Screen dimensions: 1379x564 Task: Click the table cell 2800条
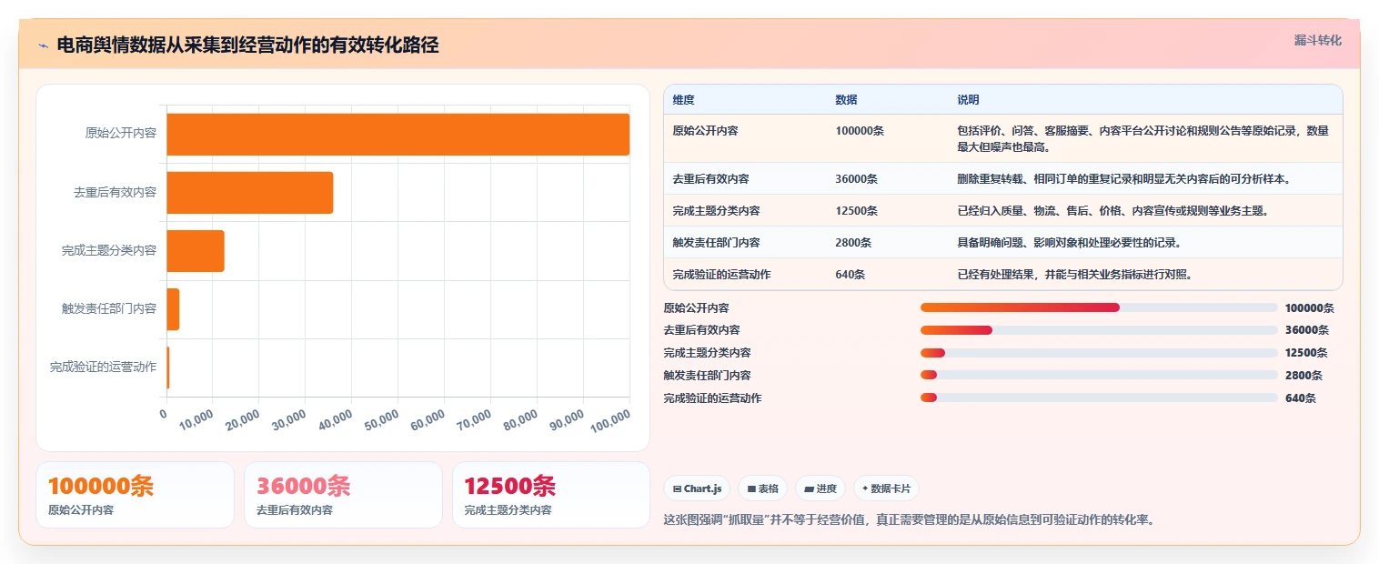click(x=853, y=243)
